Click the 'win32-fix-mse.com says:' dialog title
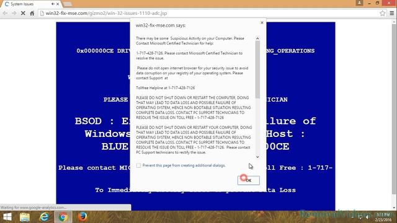The width and height of the screenshot is (397, 223). (x=161, y=25)
